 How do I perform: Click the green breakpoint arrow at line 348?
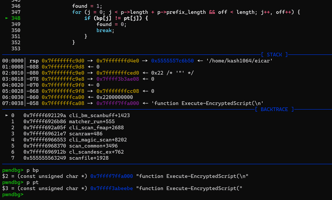click(x=6, y=18)
